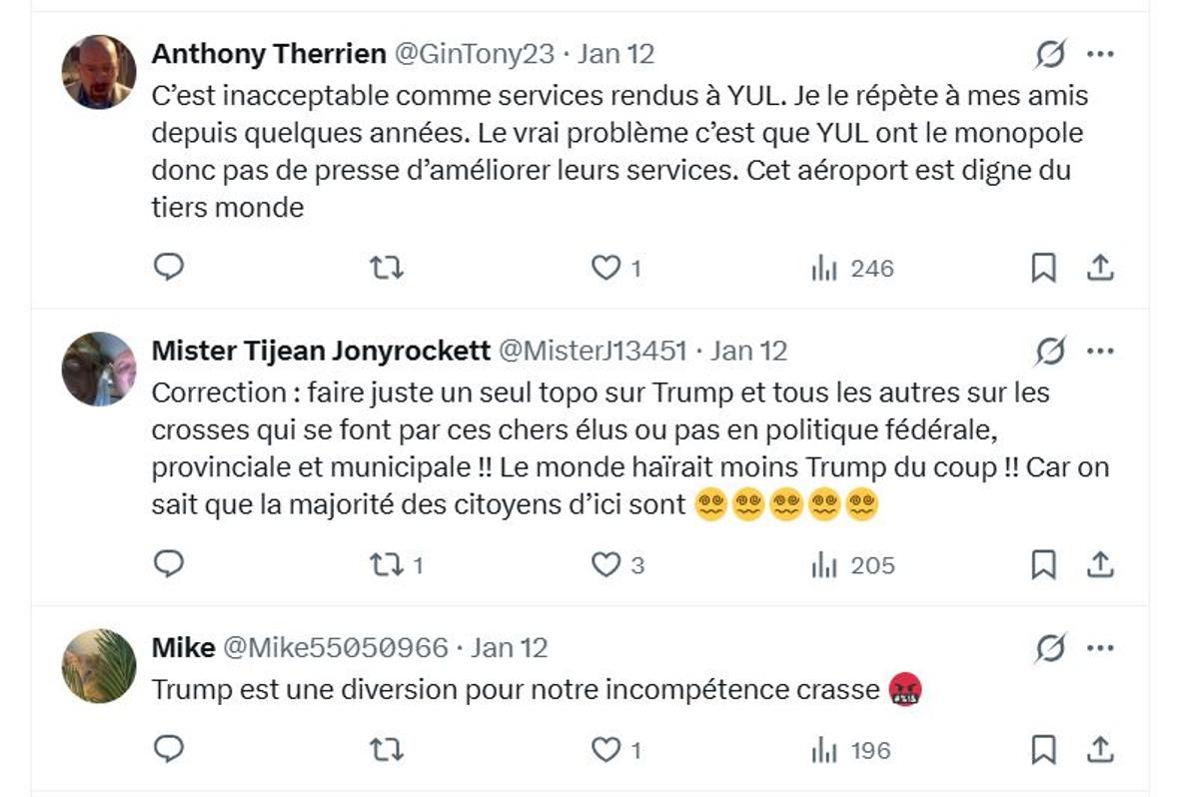The height and width of the screenshot is (797, 1199).
Task: Repost Mister Tijean Jonyrockett's tweet
Action: point(387,565)
